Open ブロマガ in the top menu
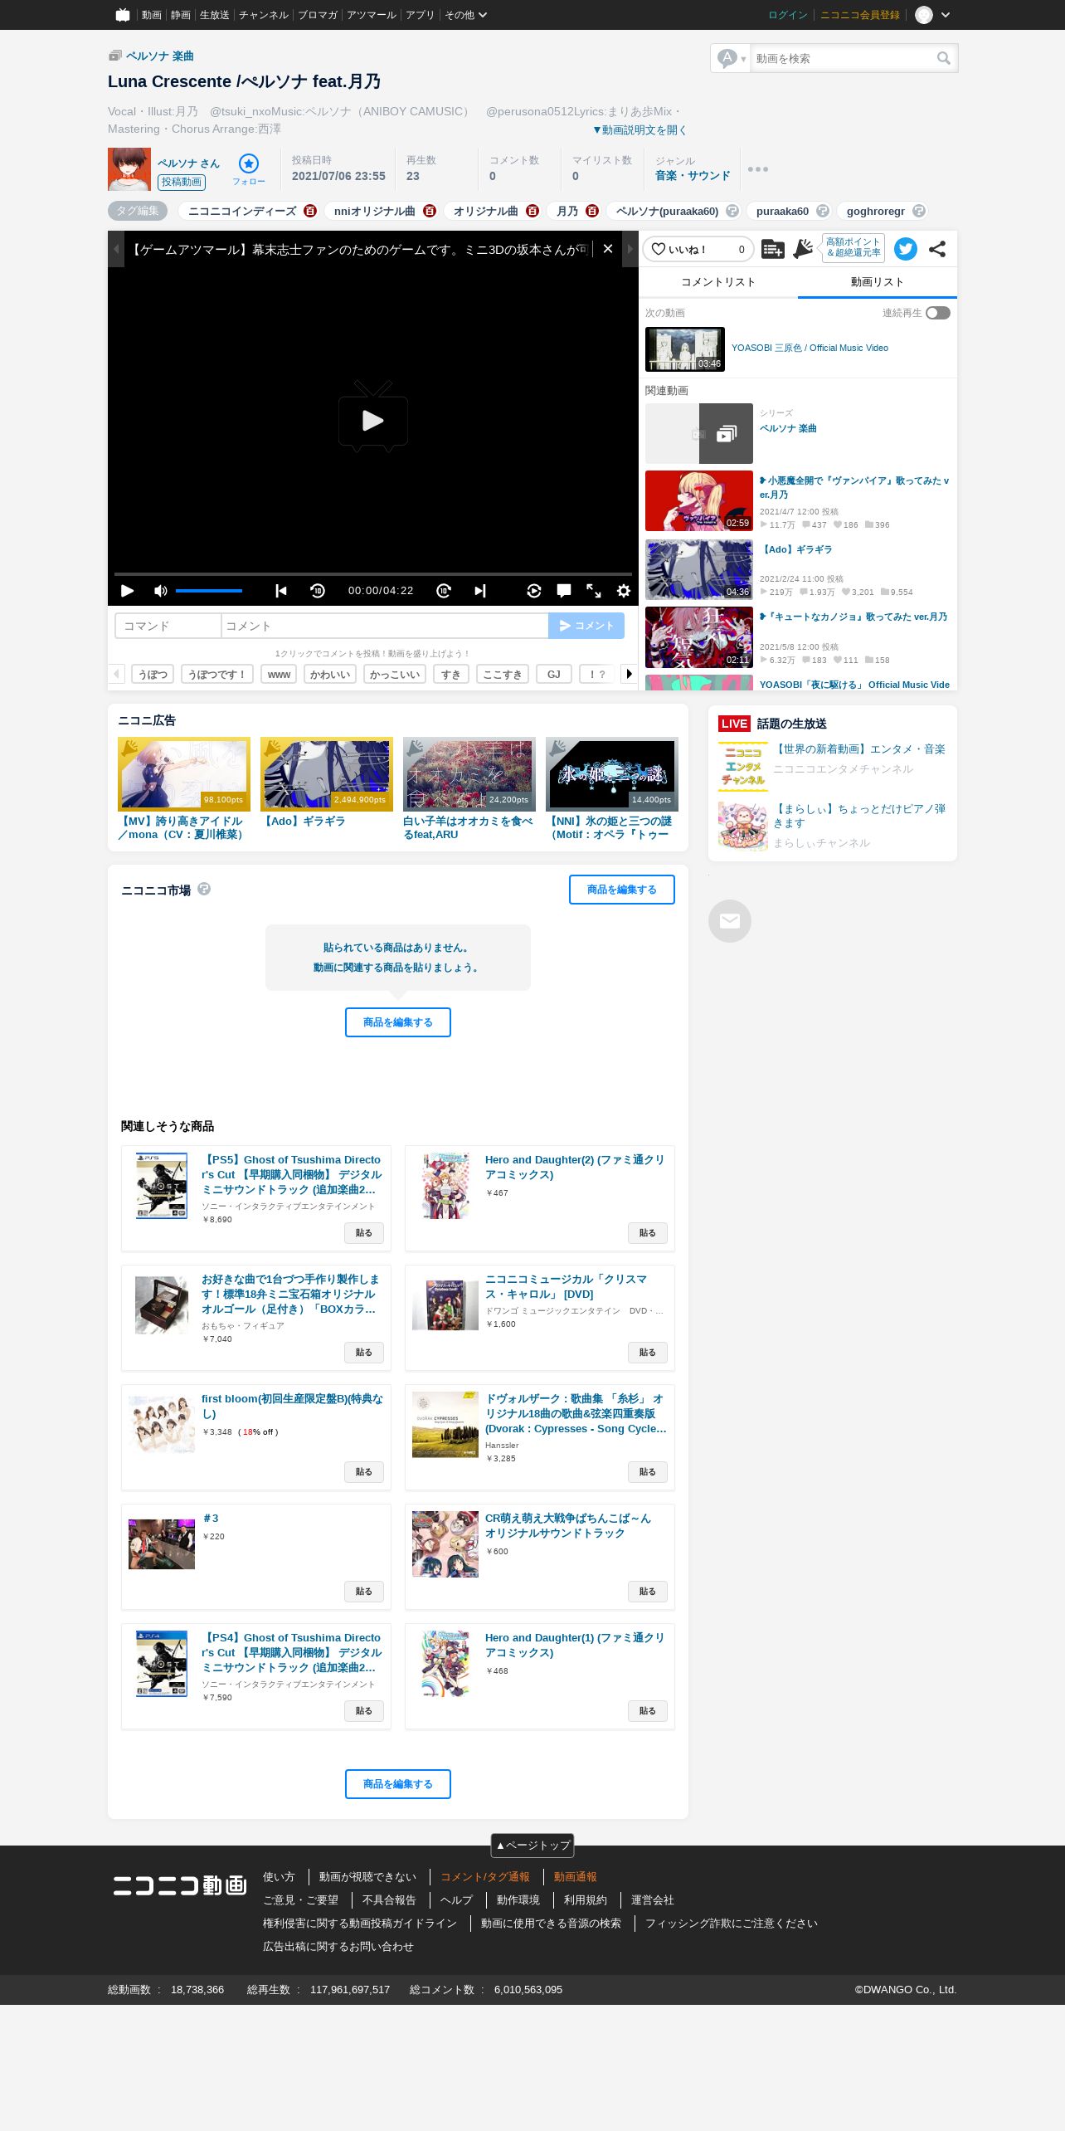This screenshot has height=2131, width=1065. (318, 15)
